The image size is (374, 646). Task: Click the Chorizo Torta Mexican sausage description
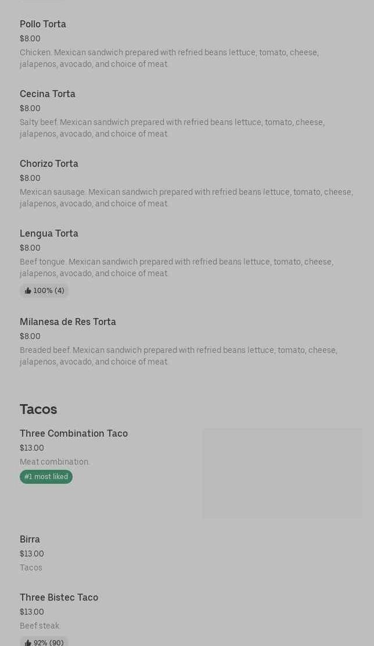click(x=186, y=198)
